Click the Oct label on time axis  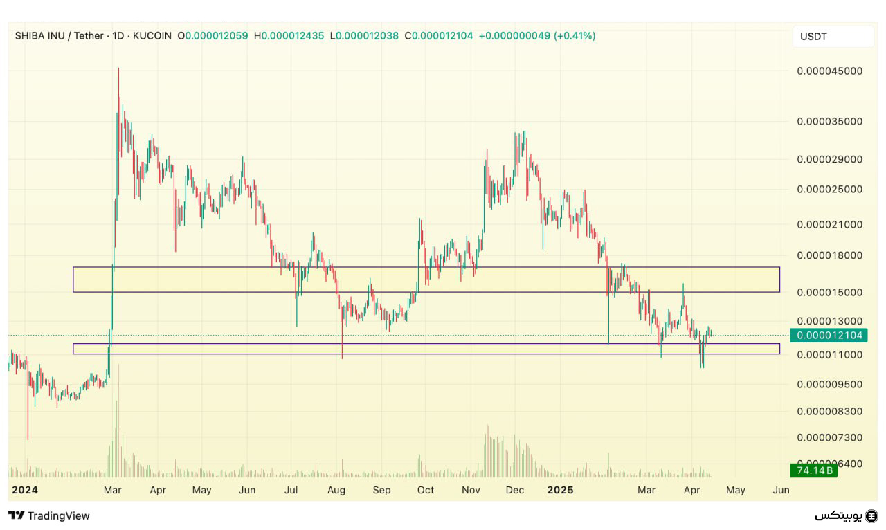coord(425,490)
